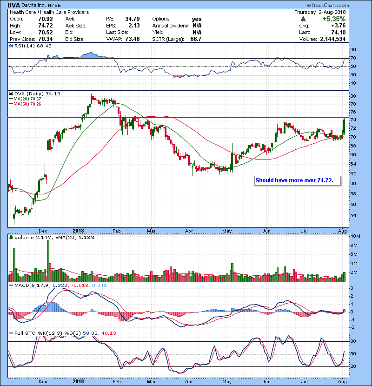
Task: Click the 2018 label on price chart axis
Action: 78,231
